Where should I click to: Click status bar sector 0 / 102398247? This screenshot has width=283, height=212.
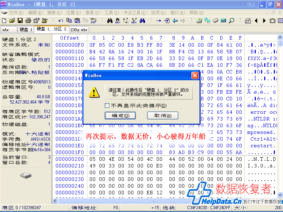coord(22,208)
